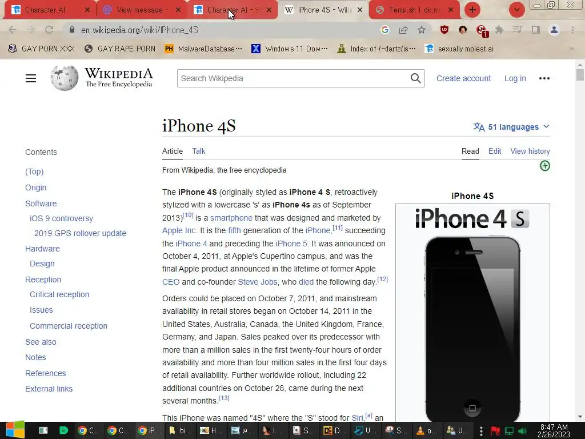Jump to External links in contents
The width and height of the screenshot is (585, 439).
pos(49,389)
